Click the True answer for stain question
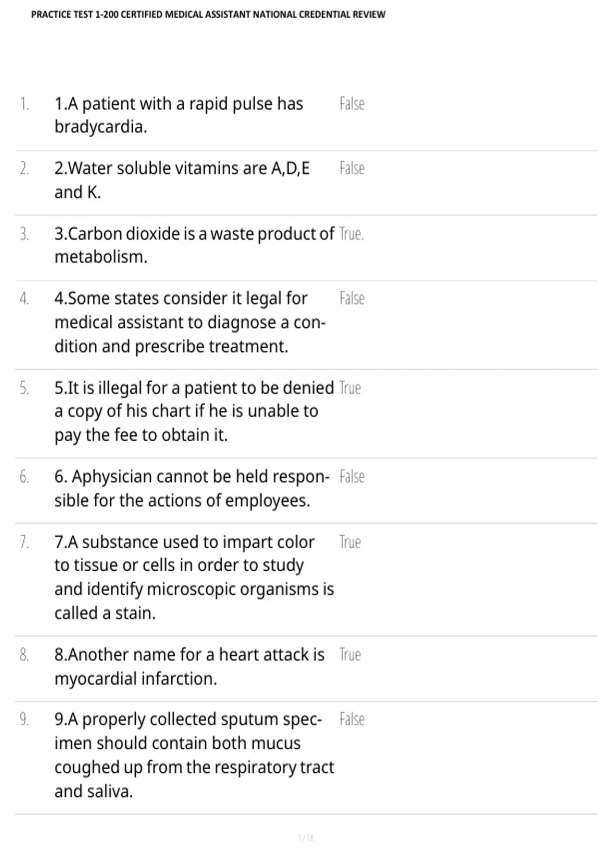Image resolution: width=611 pixels, height=866 pixels. pyautogui.click(x=350, y=542)
